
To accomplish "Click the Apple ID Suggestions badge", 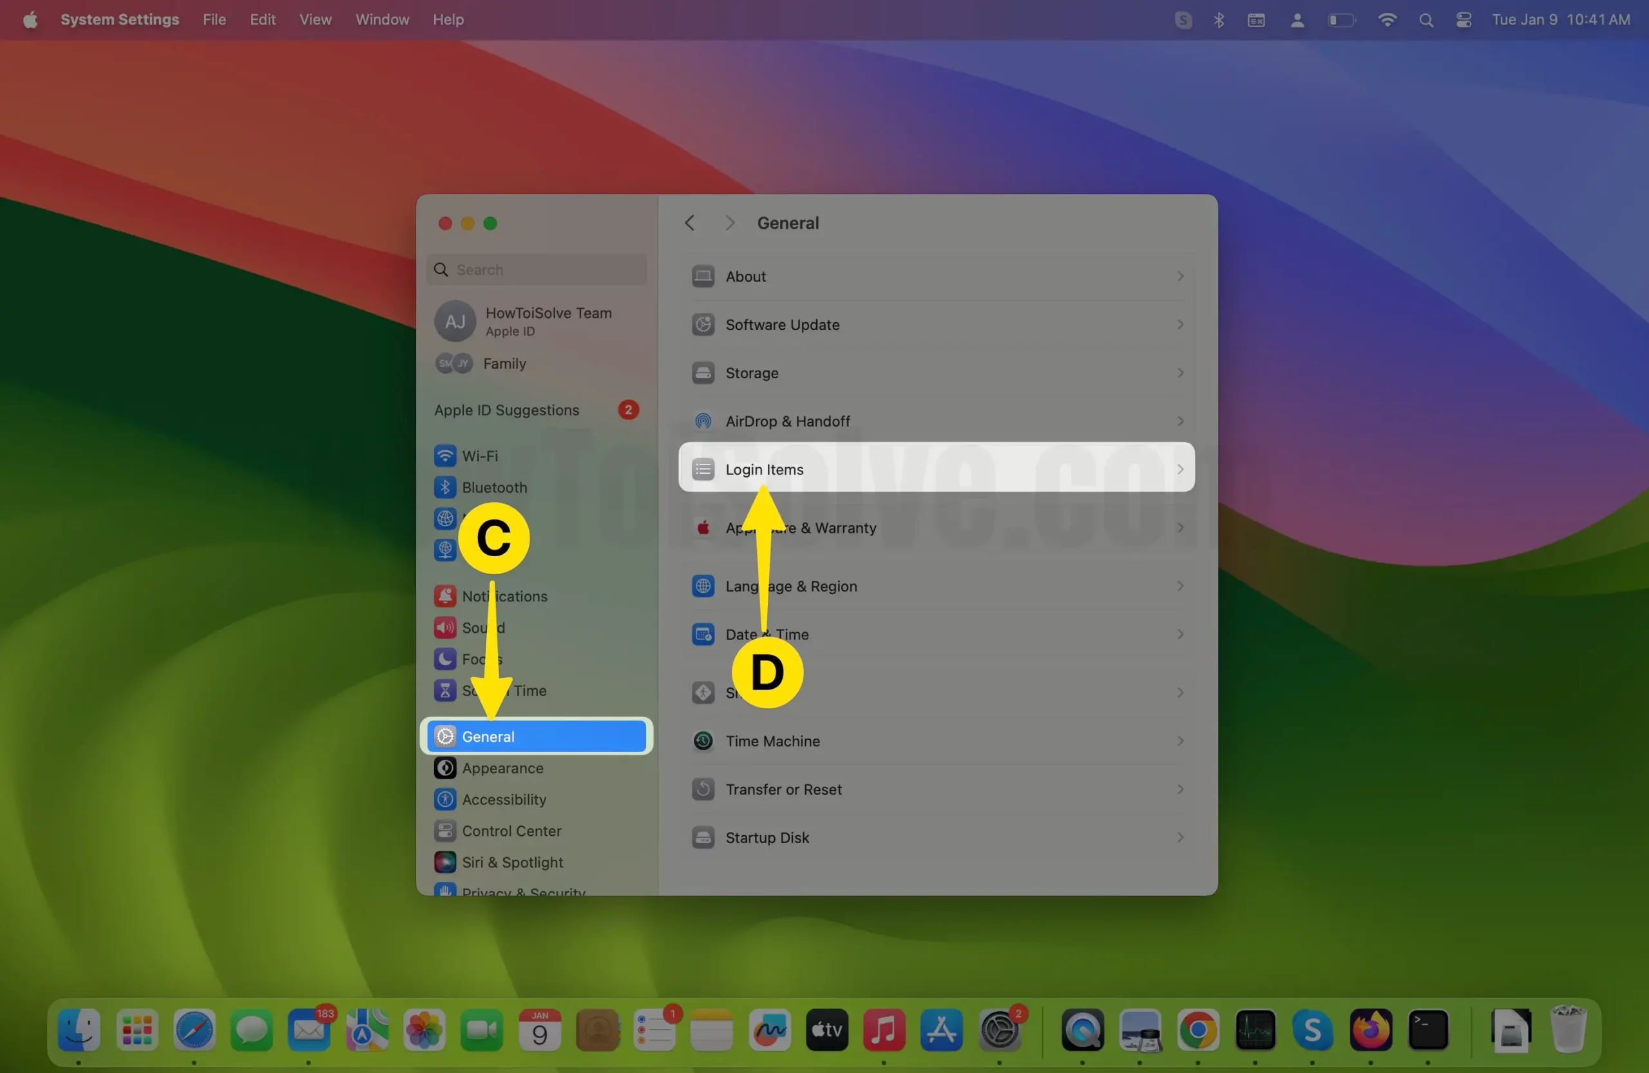I will coord(628,410).
